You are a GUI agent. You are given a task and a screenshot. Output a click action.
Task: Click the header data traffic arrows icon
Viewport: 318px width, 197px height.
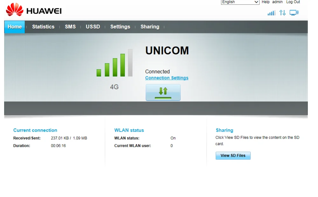click(x=282, y=13)
